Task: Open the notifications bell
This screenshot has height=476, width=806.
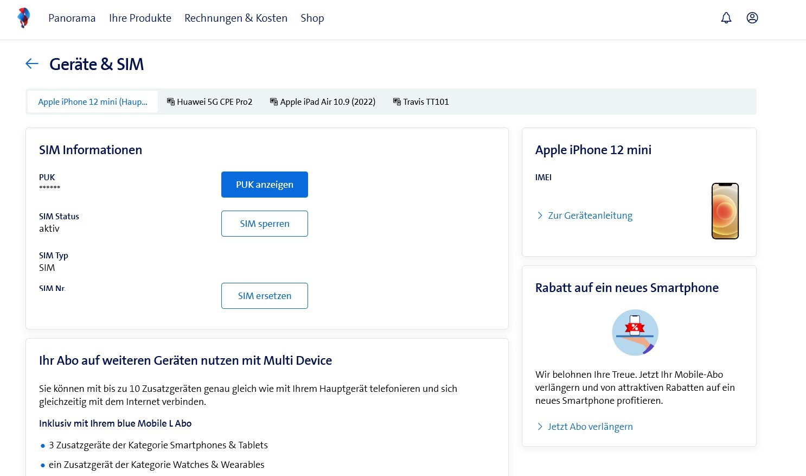Action: point(726,18)
